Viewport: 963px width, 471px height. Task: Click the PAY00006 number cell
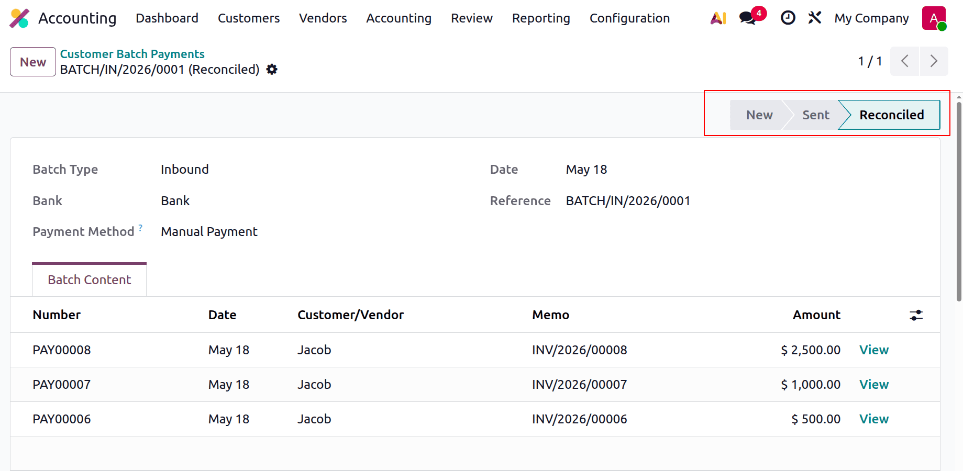[62, 419]
